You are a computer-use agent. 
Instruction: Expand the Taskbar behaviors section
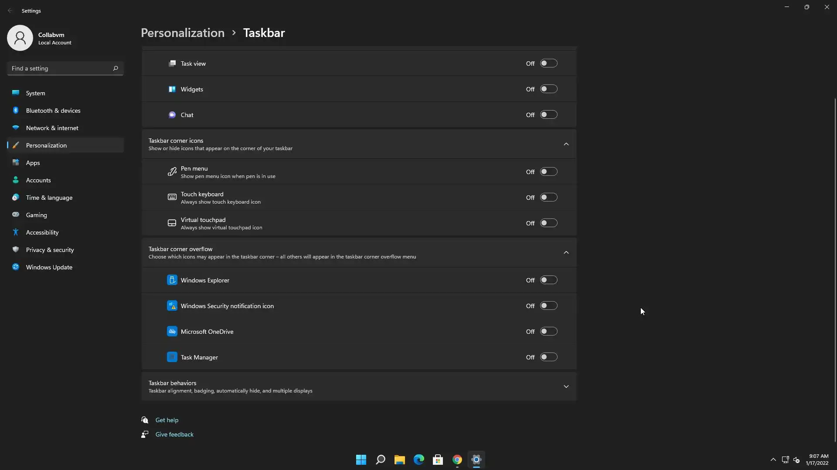[x=566, y=386]
